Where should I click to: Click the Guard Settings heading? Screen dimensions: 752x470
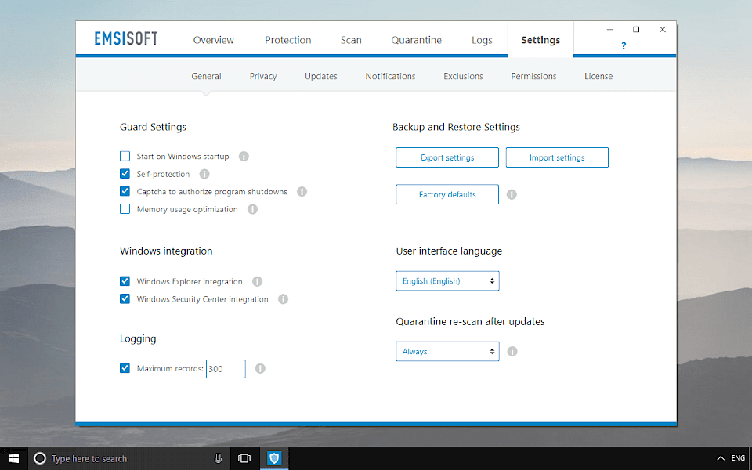(x=153, y=127)
